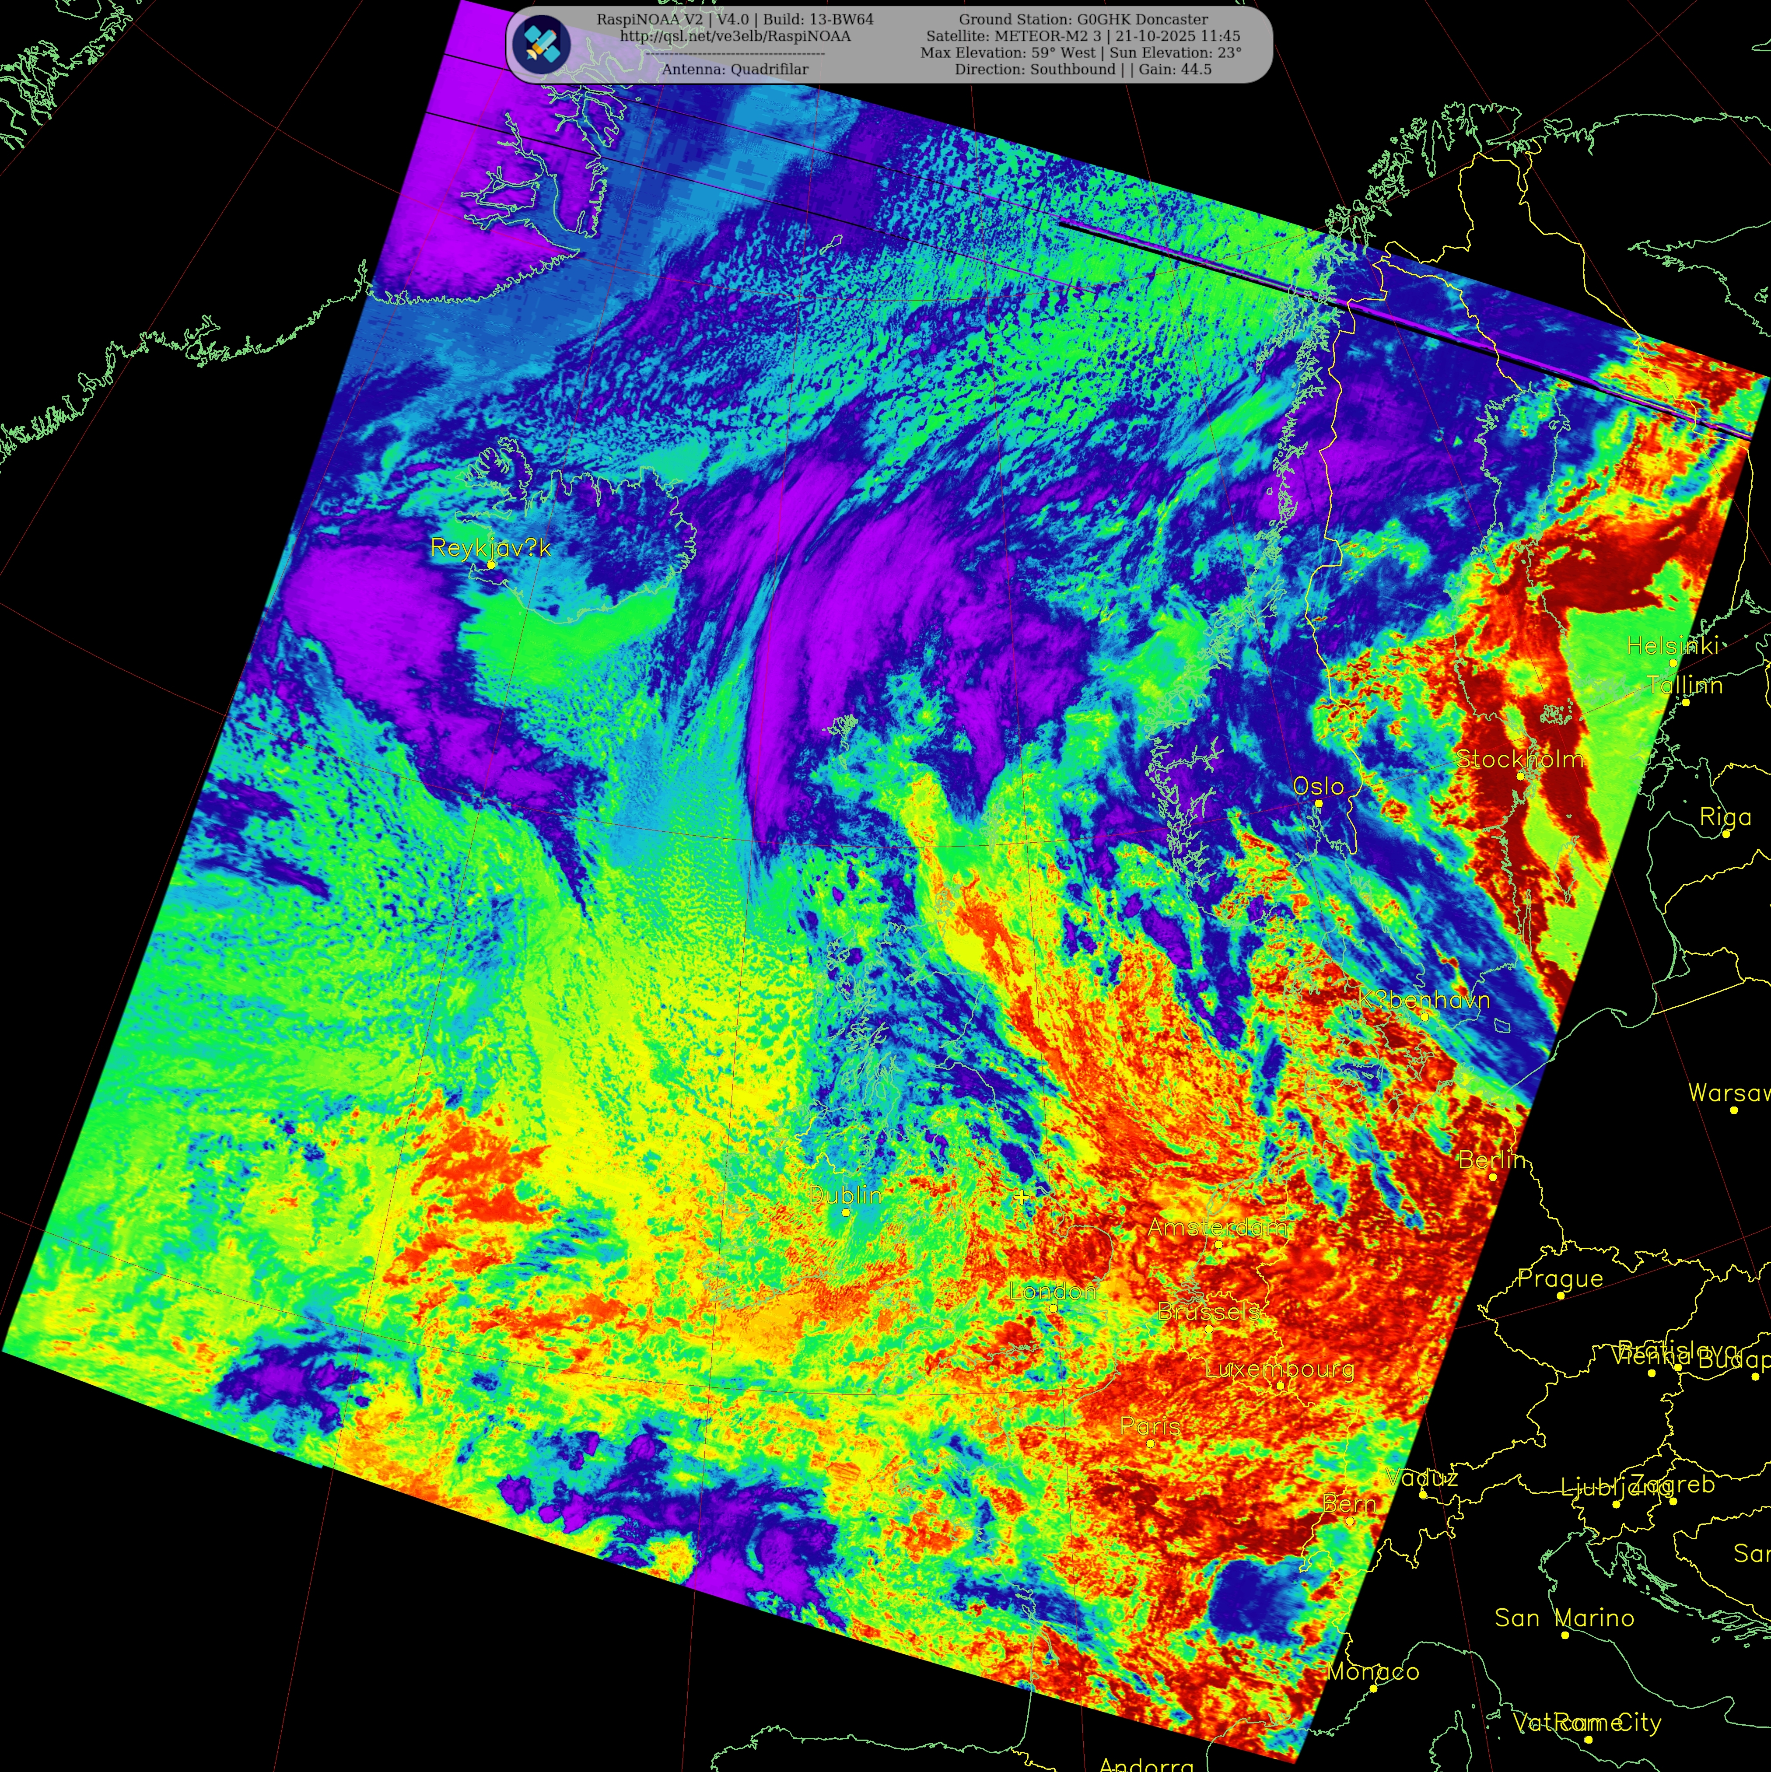Click the San Marino label

[x=1564, y=1618]
